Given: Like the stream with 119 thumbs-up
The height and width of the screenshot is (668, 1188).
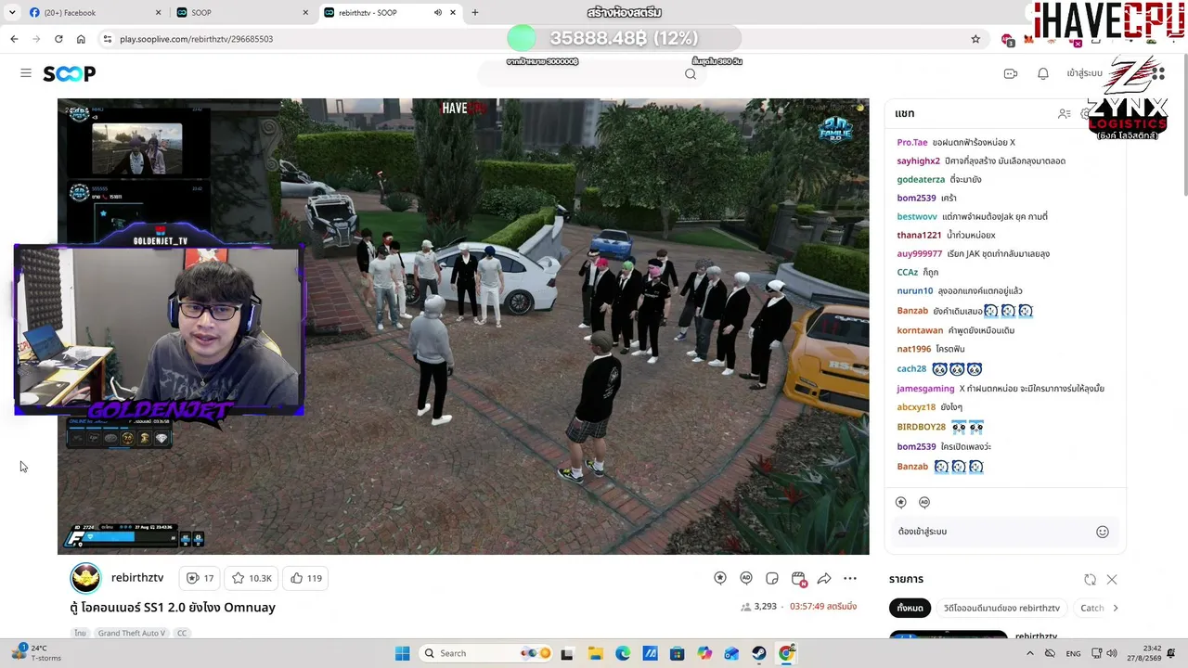Looking at the screenshot, I should [x=306, y=578].
